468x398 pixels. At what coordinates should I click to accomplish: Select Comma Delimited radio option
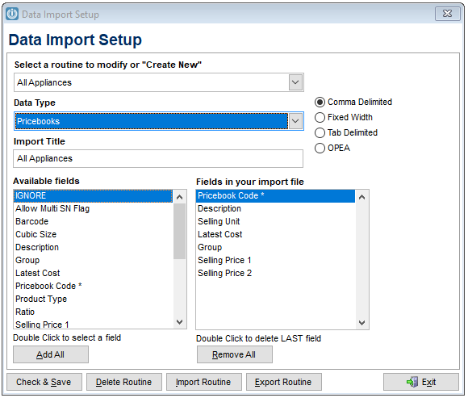click(x=320, y=102)
